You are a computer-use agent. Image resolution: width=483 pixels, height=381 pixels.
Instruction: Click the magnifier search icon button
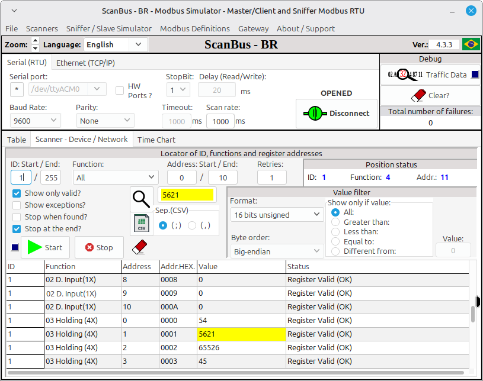[x=142, y=199]
